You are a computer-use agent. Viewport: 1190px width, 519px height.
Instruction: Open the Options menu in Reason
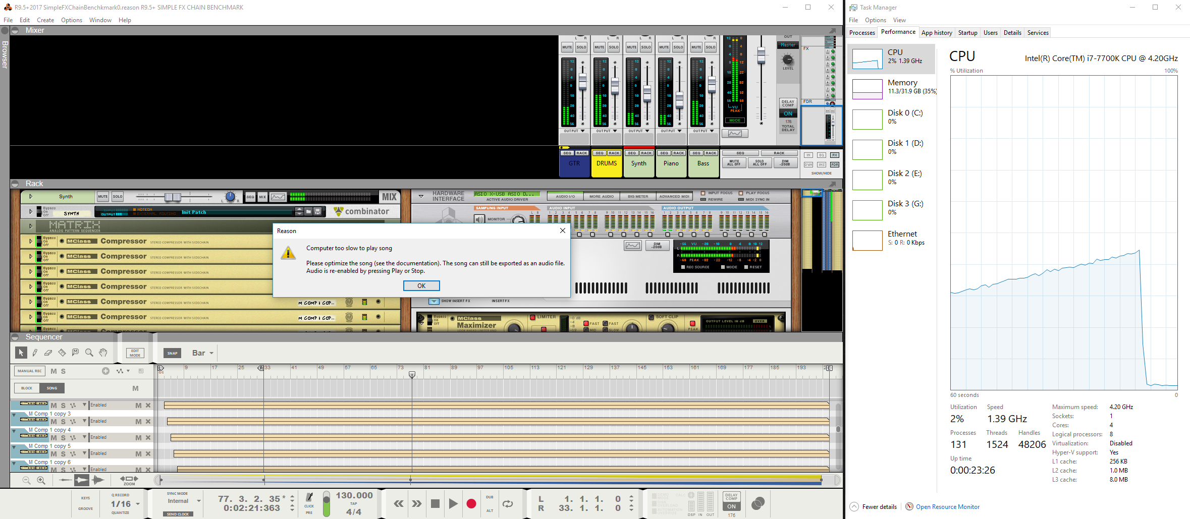point(72,20)
